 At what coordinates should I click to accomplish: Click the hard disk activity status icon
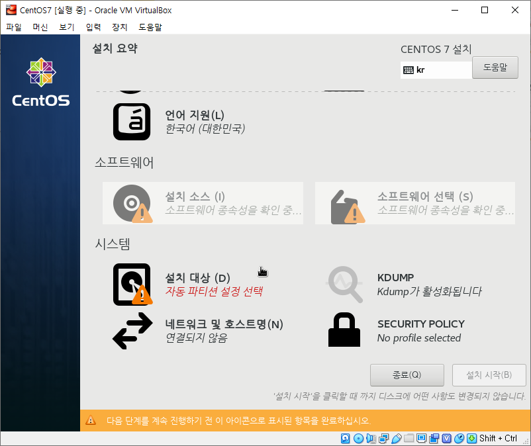point(346,439)
